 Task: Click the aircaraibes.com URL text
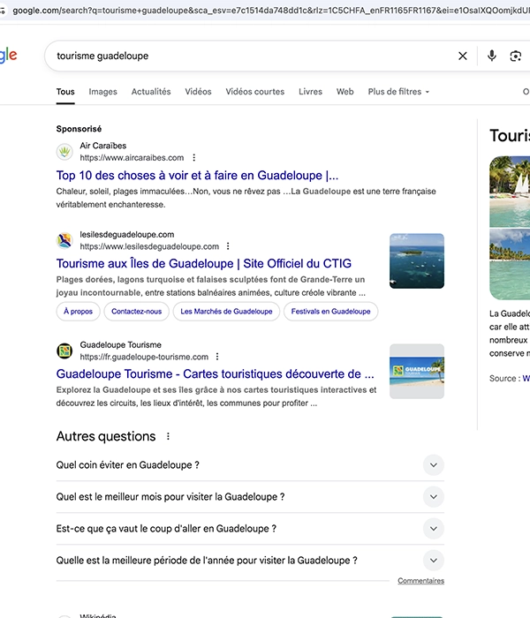132,158
